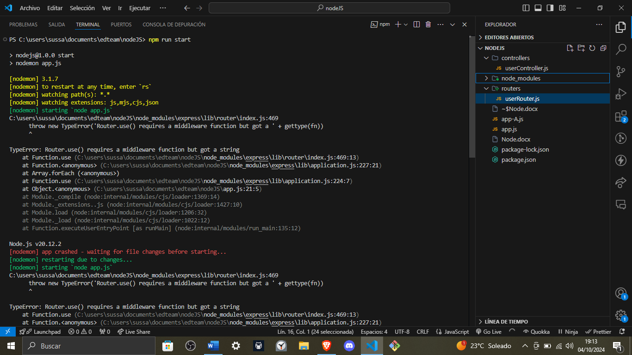Maximize panel size chevron
The height and width of the screenshot is (355, 632).
pos(452,24)
